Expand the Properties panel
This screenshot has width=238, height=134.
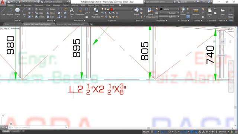(161, 20)
